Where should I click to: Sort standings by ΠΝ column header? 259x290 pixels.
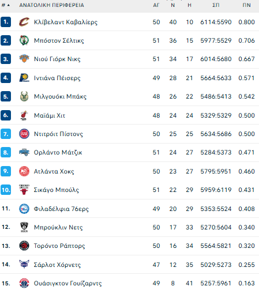click(246, 5)
